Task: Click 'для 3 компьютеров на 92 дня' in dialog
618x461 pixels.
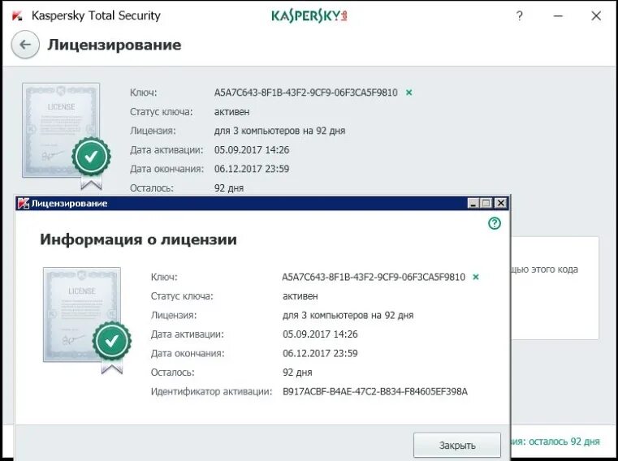Action: click(x=348, y=315)
